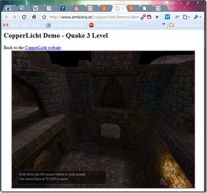Switch to the orange 'a' tab before the active tab
Viewport: 207px width, 193px height.
[104, 8]
